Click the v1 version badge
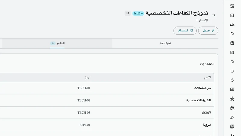 [x=128, y=13]
